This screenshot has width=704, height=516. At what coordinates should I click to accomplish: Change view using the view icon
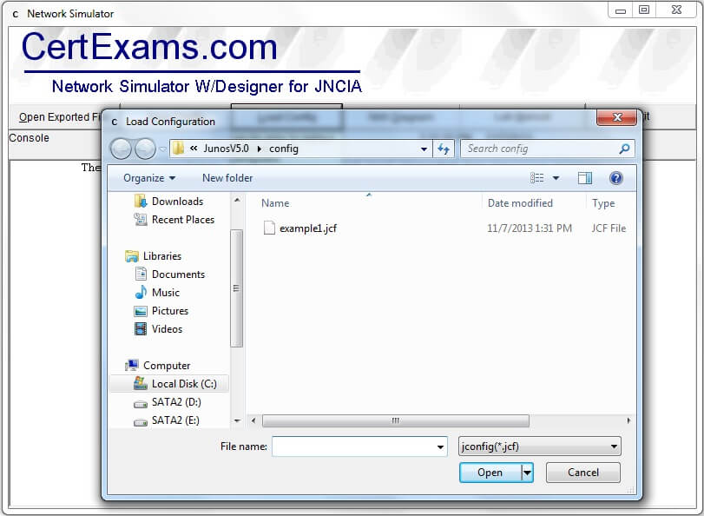click(x=537, y=178)
